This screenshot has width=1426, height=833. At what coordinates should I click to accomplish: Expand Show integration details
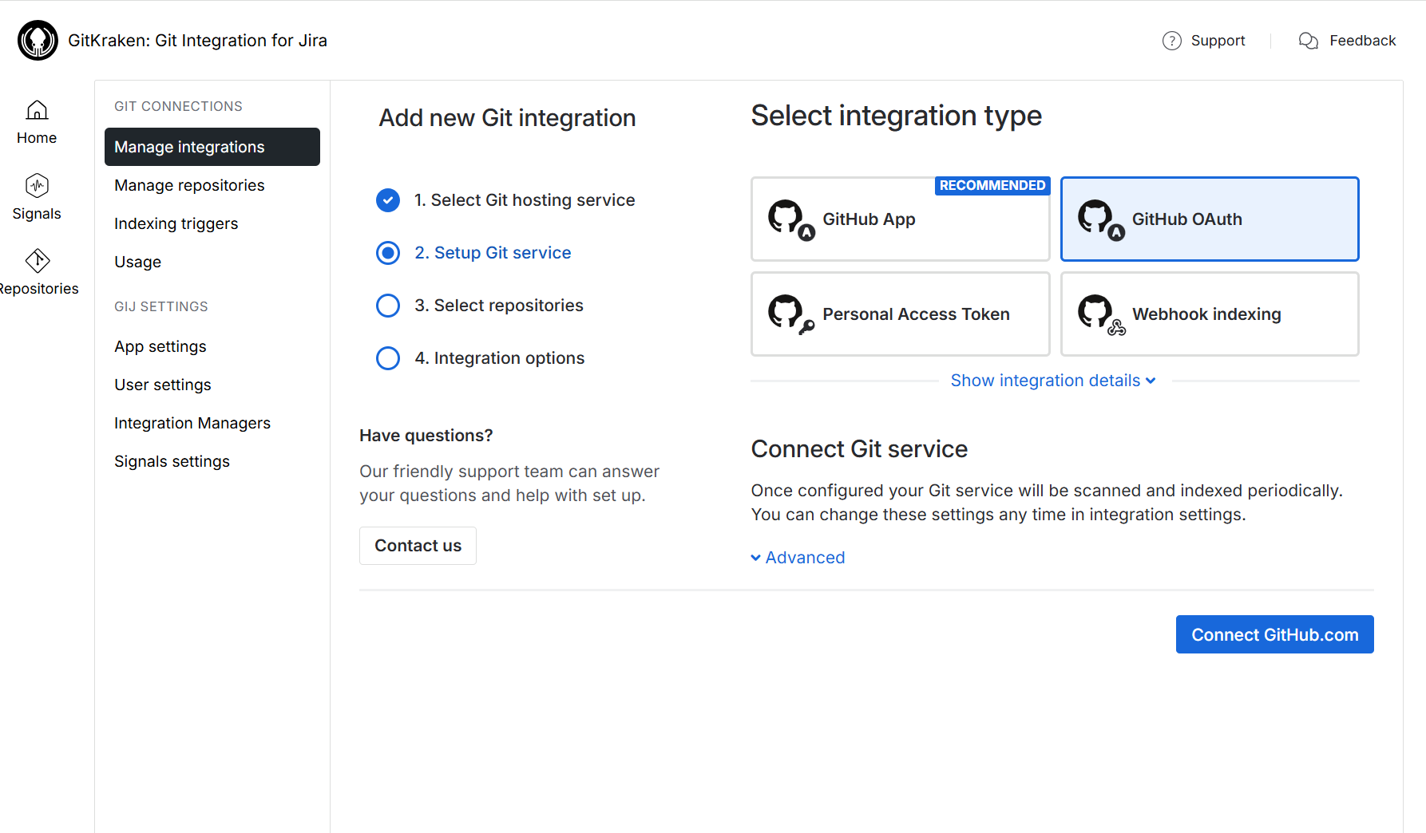(x=1052, y=381)
